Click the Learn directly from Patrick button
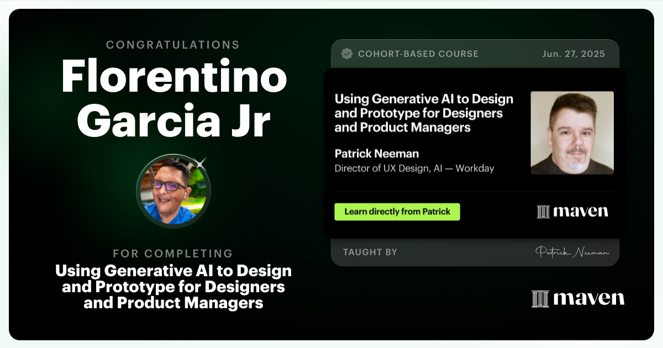Screen dimensions: 663x348 [x=397, y=212]
